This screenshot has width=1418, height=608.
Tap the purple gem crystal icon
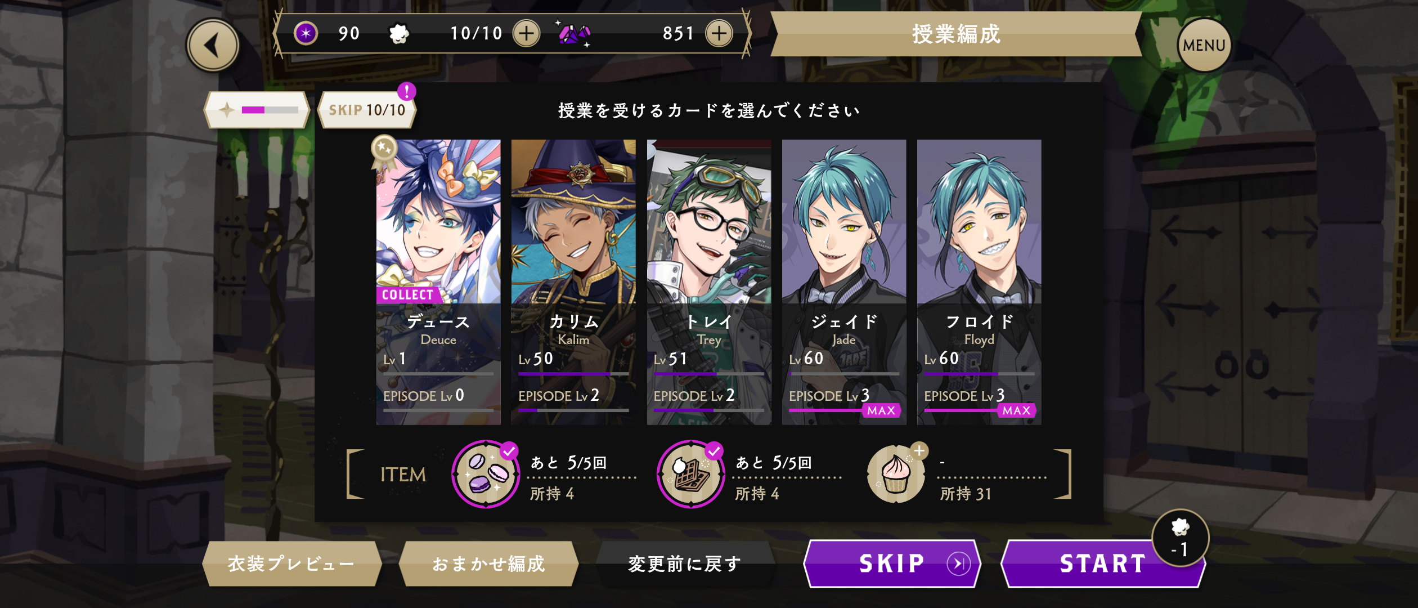coord(573,34)
